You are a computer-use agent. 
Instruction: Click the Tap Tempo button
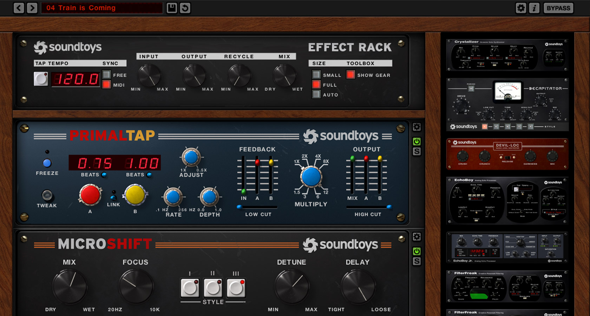click(41, 79)
